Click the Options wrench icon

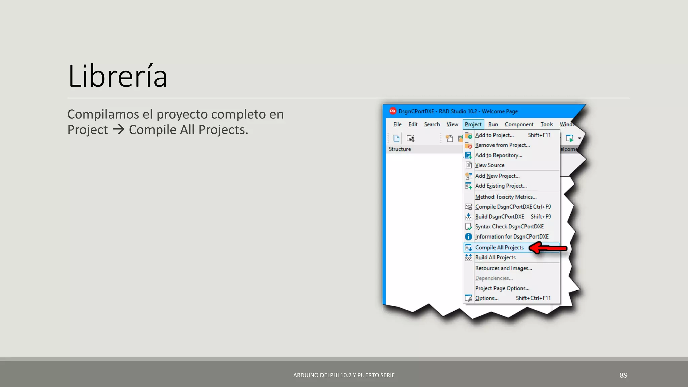(468, 298)
